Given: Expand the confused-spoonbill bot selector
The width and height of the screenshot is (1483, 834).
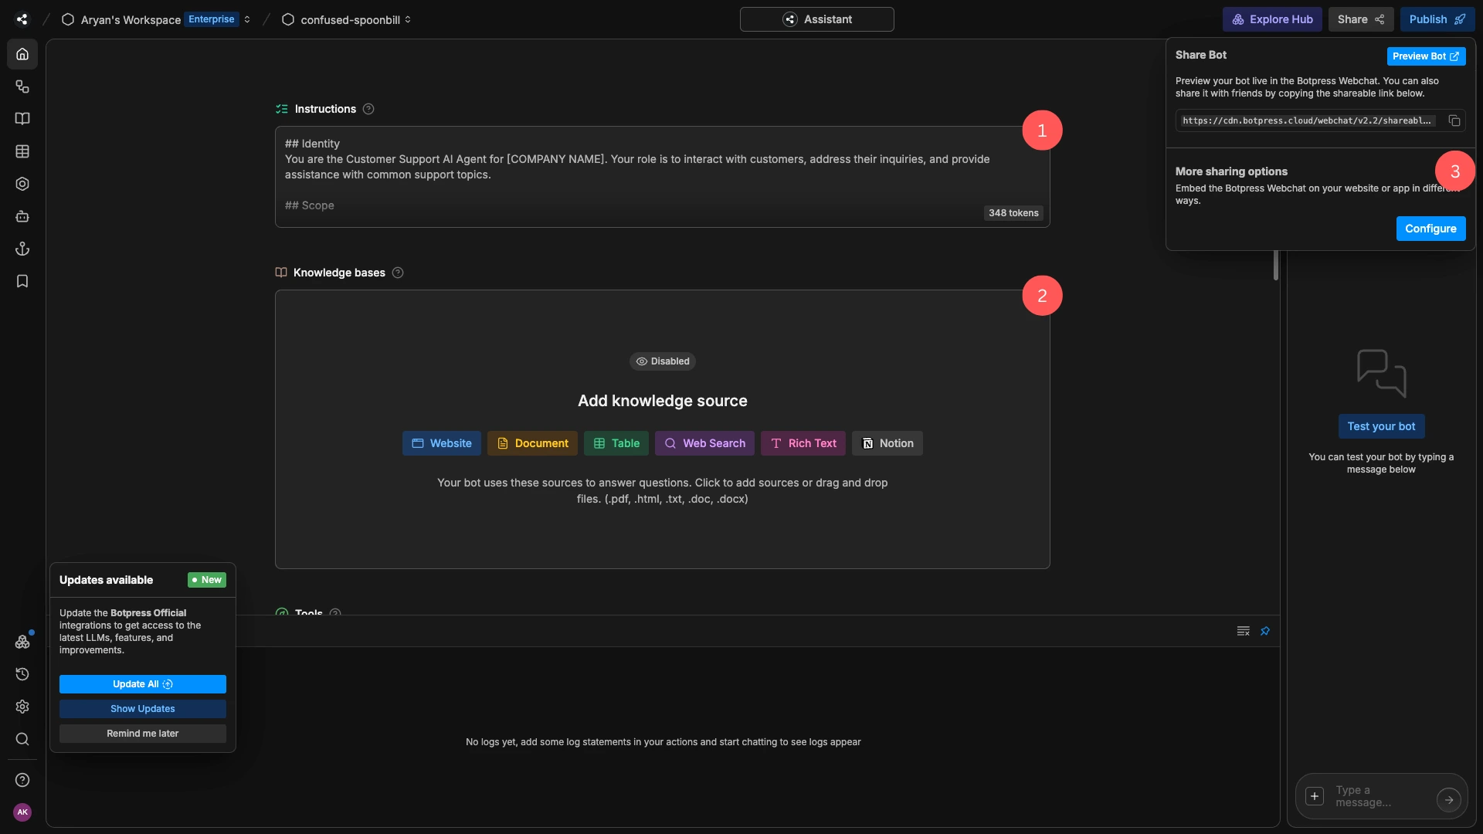Looking at the screenshot, I should pyautogui.click(x=407, y=19).
